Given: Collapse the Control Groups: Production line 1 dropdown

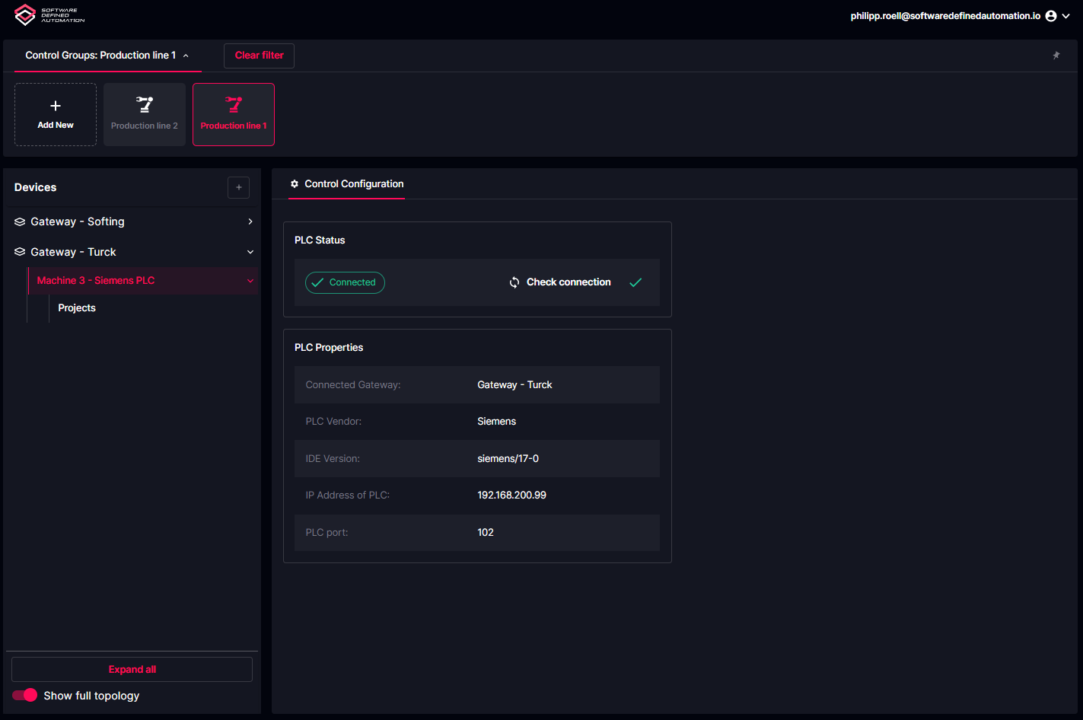Looking at the screenshot, I should (x=107, y=56).
